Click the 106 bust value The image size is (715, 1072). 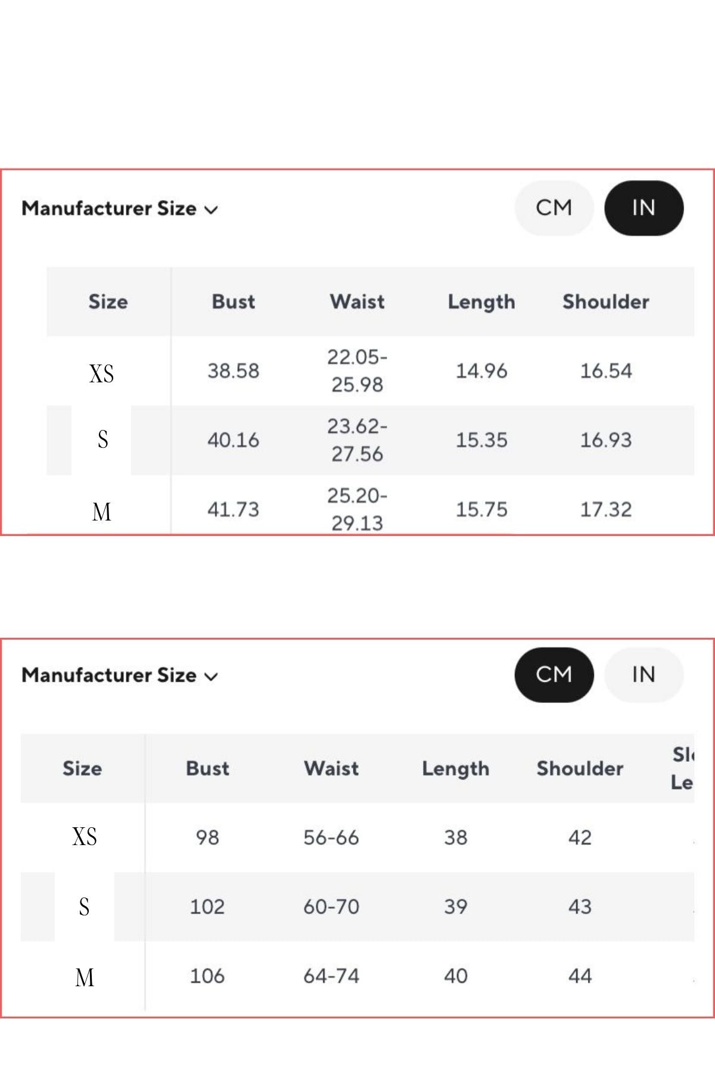click(x=207, y=976)
